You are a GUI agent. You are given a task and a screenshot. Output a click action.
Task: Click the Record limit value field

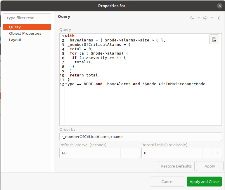[172, 153]
